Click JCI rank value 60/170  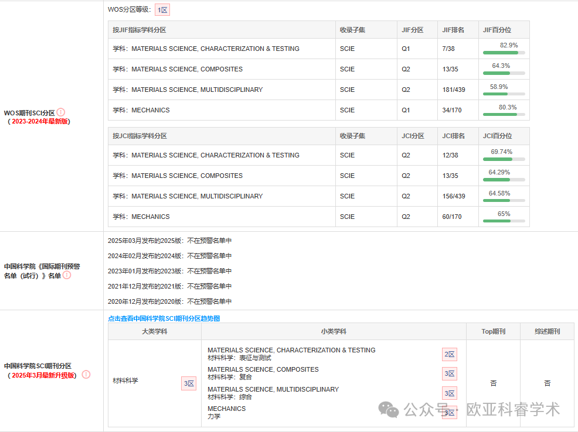[x=452, y=217]
